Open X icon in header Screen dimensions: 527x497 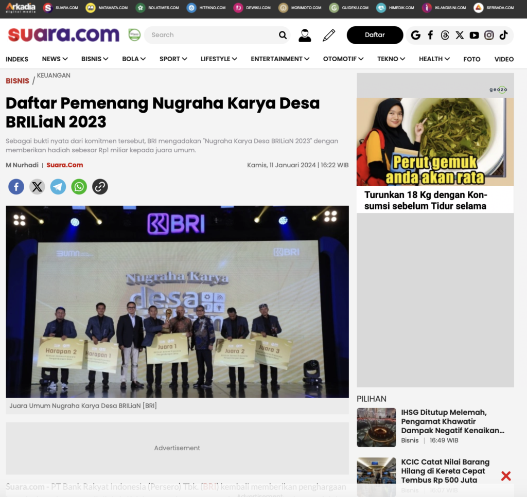(x=460, y=35)
